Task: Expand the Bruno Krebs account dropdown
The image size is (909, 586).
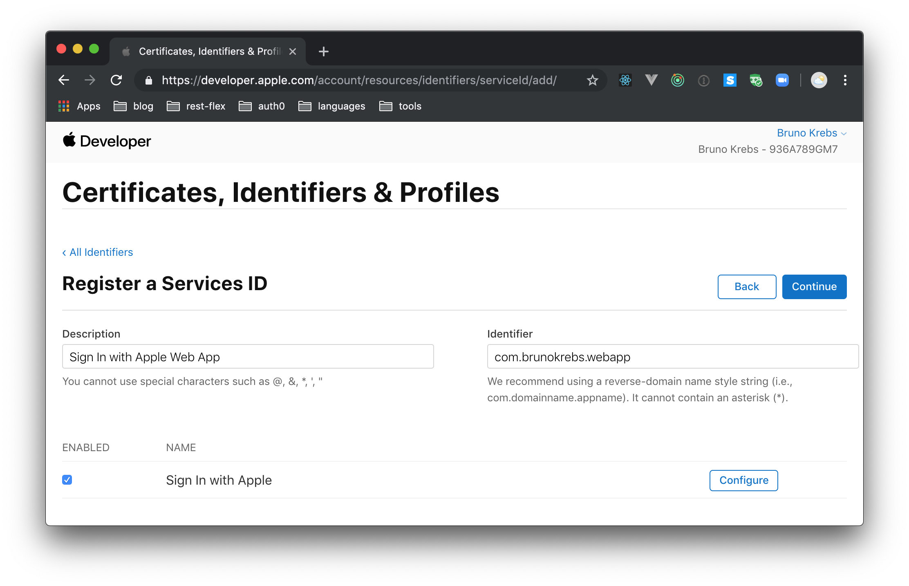Action: point(811,133)
